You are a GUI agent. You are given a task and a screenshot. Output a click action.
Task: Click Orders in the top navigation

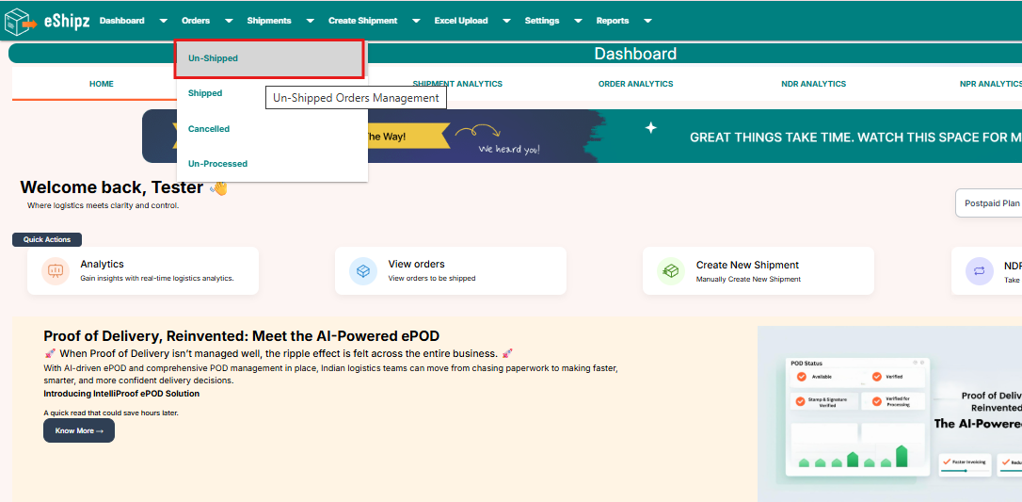coord(196,21)
